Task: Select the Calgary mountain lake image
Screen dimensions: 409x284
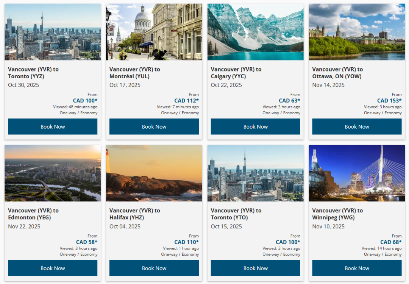Action: pyautogui.click(x=255, y=32)
